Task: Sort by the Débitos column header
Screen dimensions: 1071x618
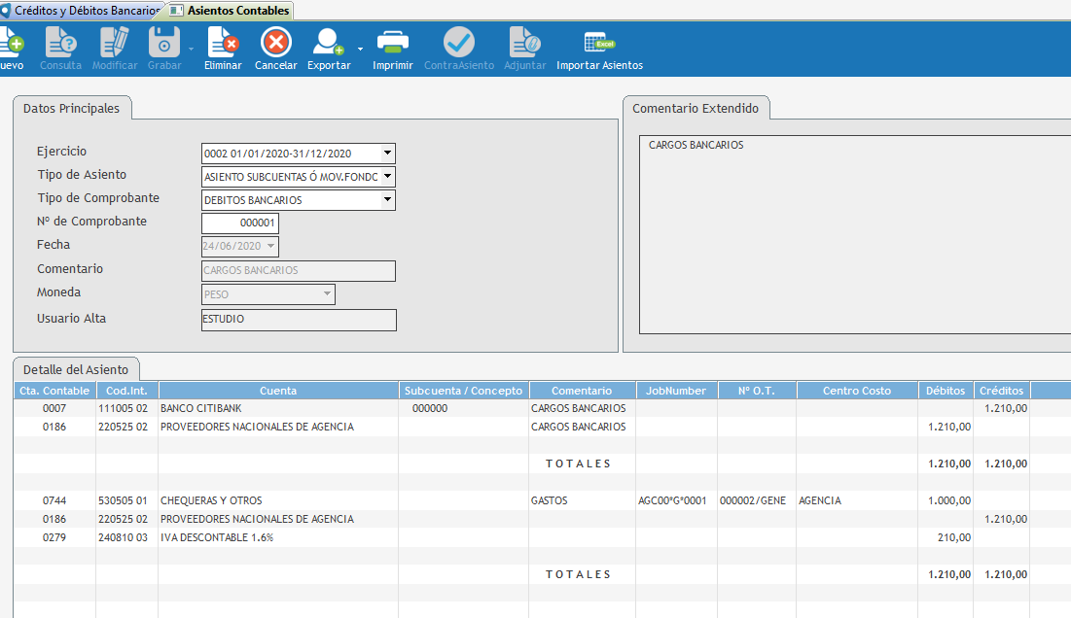Action: pos(946,391)
